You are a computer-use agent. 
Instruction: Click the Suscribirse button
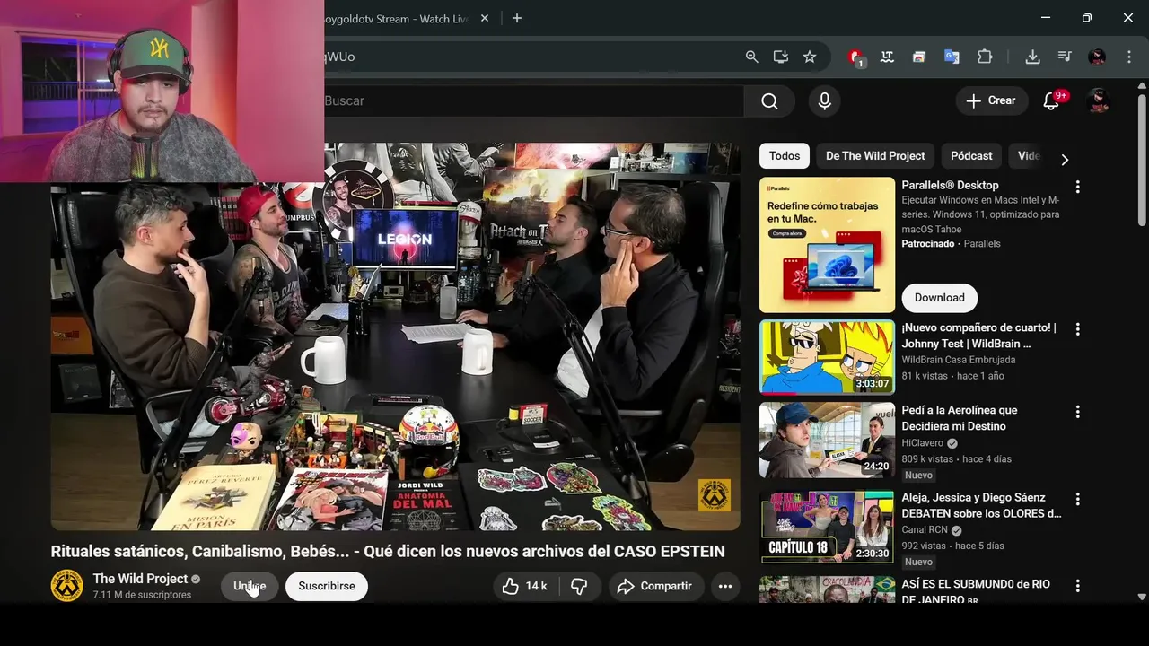327,586
